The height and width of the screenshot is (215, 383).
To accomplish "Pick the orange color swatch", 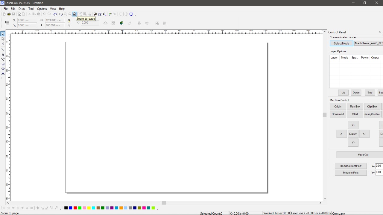I will pyautogui.click(x=121, y=208).
